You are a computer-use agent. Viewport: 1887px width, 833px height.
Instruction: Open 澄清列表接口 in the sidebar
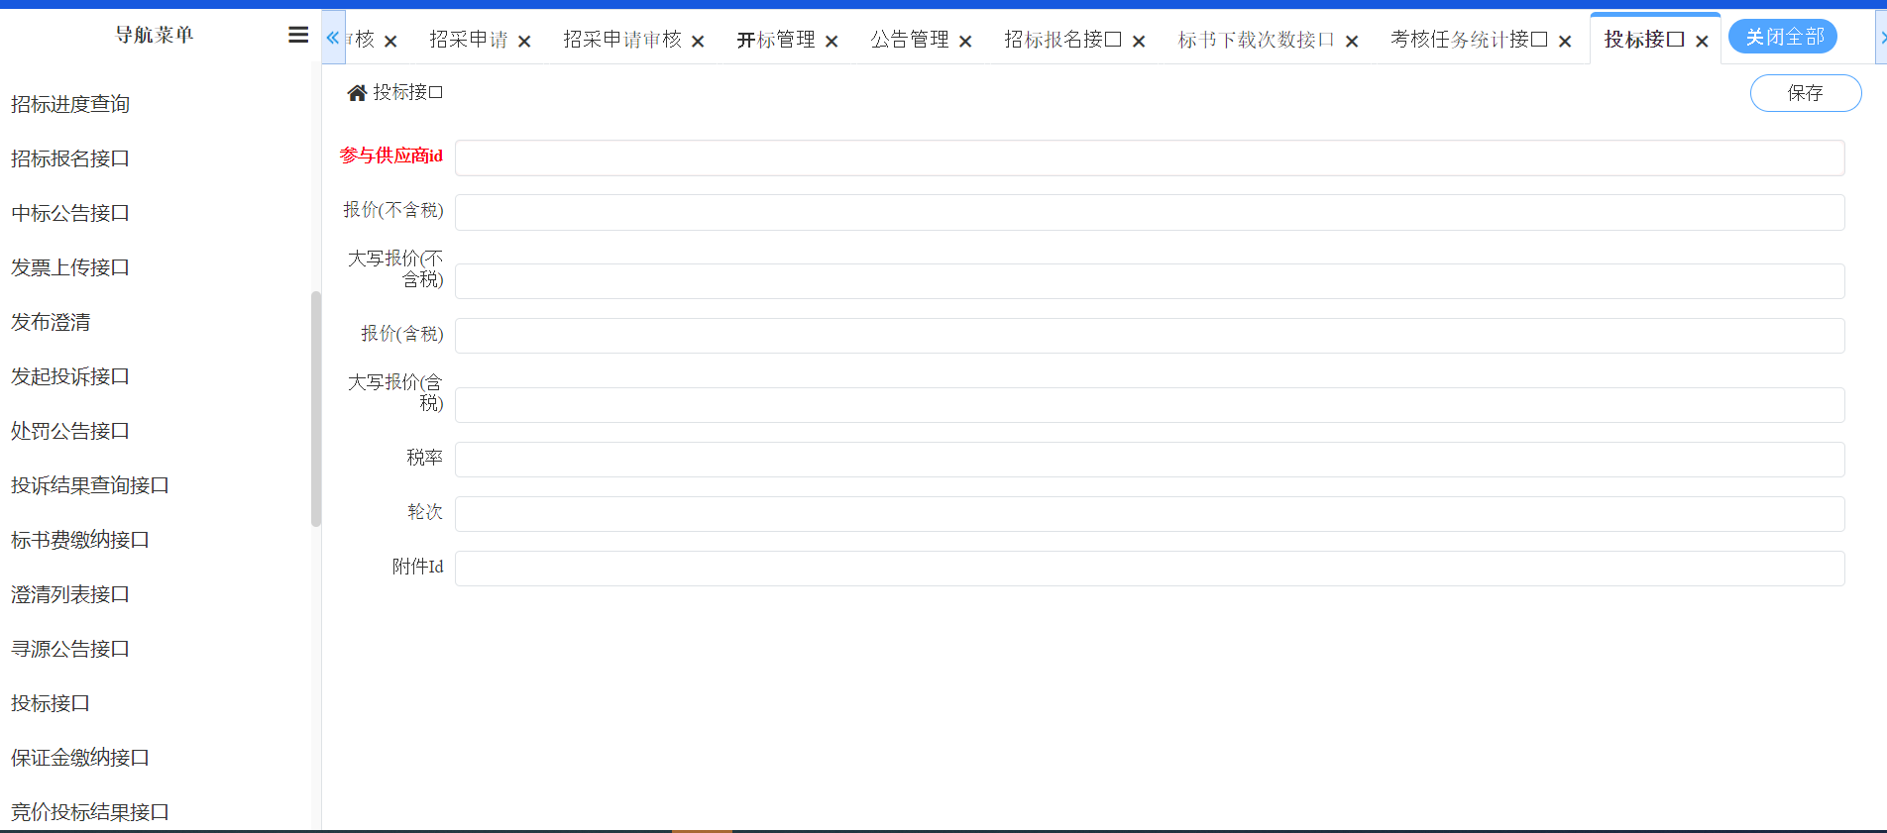coord(70,594)
